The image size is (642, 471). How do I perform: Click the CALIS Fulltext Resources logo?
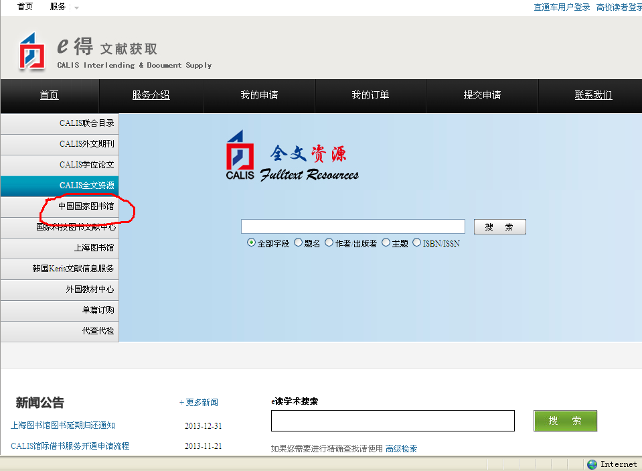point(293,155)
